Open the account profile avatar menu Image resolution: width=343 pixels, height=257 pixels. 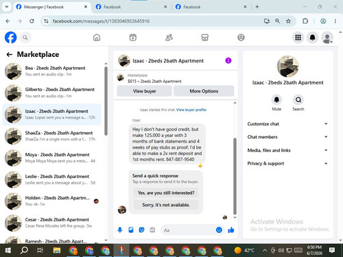(x=327, y=38)
